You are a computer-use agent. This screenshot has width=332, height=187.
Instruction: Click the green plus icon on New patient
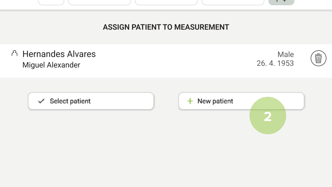(x=190, y=101)
